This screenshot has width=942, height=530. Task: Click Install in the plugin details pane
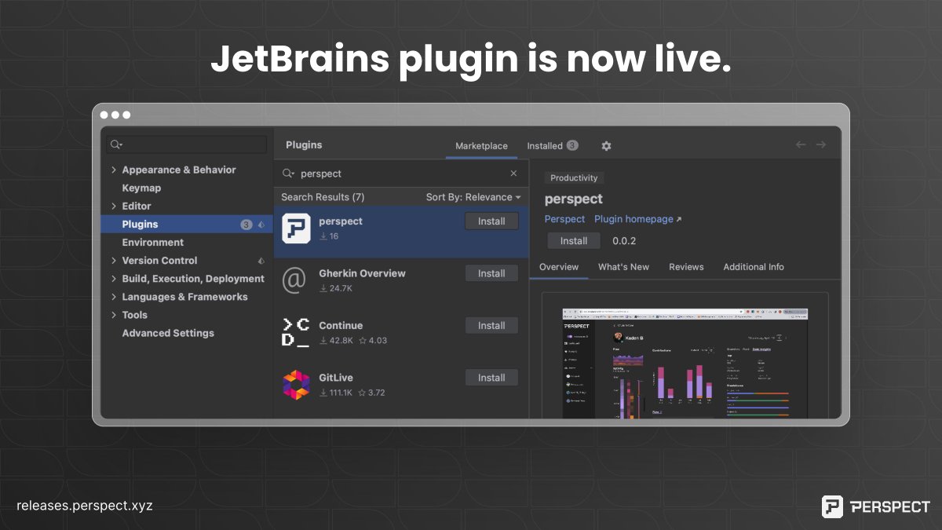point(574,241)
